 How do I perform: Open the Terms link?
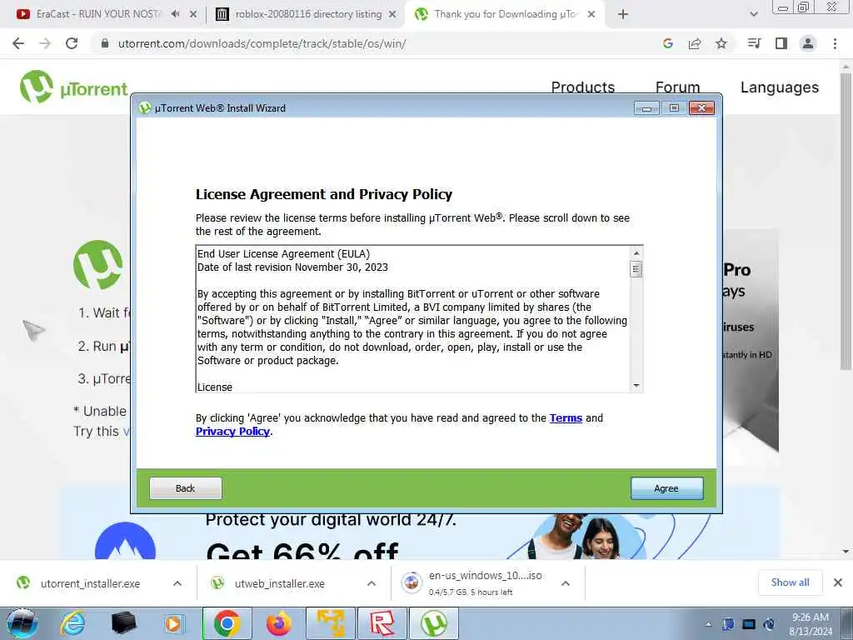point(566,418)
